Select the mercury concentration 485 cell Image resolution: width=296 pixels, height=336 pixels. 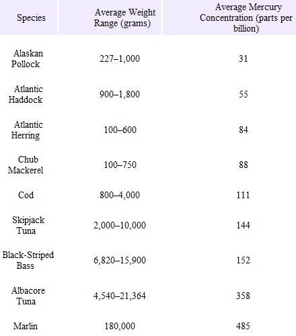point(244,326)
